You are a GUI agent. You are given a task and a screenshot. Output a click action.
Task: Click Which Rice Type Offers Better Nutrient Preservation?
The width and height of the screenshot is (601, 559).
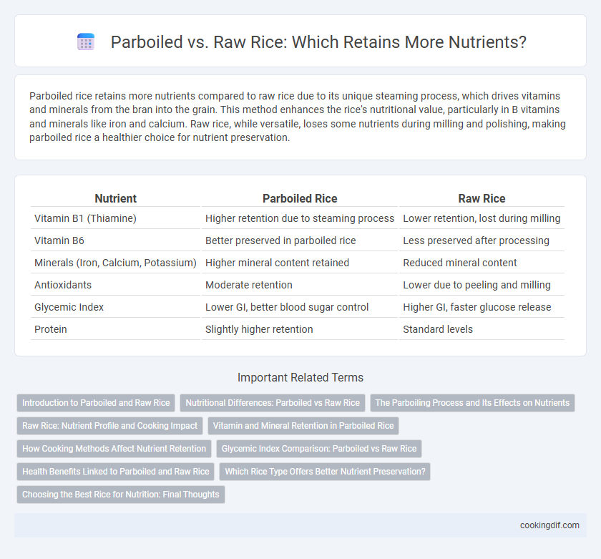(x=325, y=472)
